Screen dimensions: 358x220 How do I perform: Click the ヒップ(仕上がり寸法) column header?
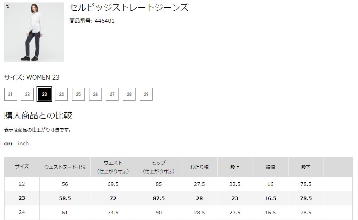159,167
